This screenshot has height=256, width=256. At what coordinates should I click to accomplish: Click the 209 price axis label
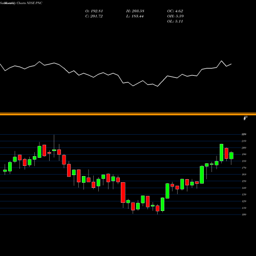tap(244, 148)
